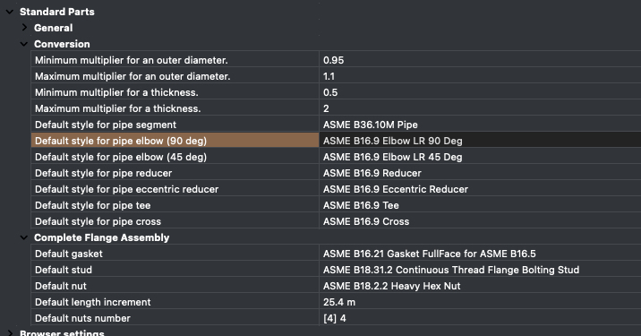
Task: Select the General heading
Action: (53, 28)
